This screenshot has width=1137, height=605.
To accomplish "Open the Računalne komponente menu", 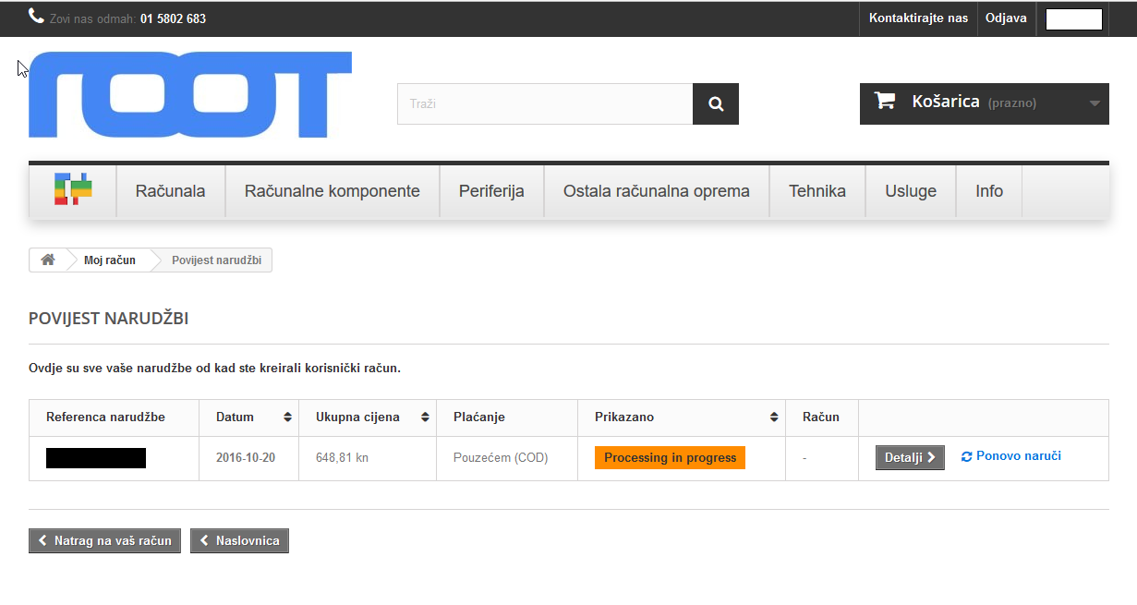I will pyautogui.click(x=333, y=191).
